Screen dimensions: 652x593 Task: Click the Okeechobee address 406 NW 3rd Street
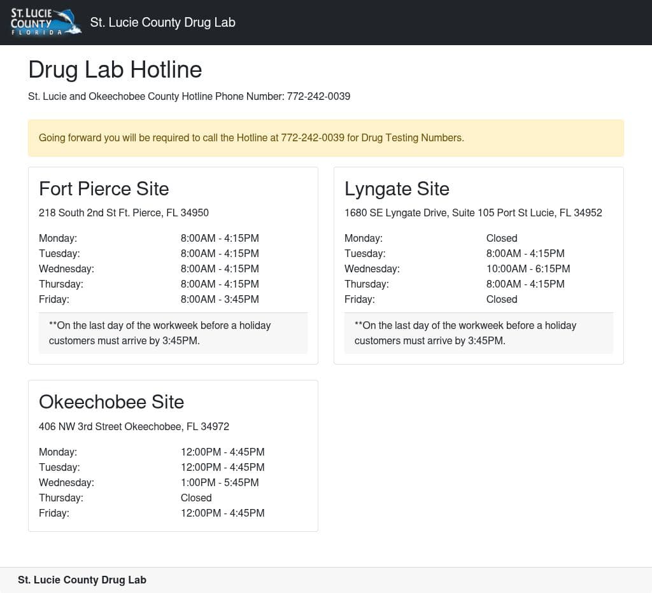coord(134,426)
